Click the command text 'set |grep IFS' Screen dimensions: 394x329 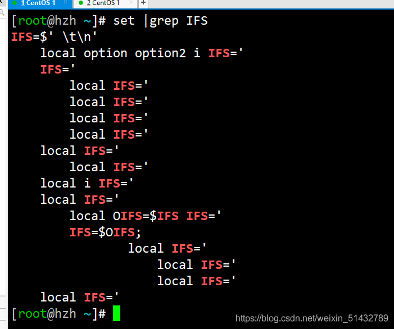160,21
